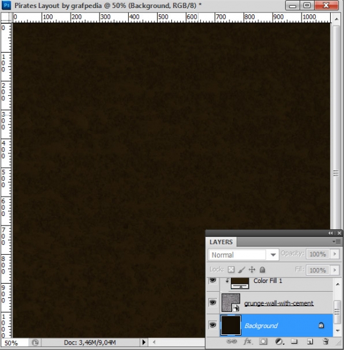Click the lock all padlock icon
The height and width of the screenshot is (350, 344).
pyautogui.click(x=263, y=270)
